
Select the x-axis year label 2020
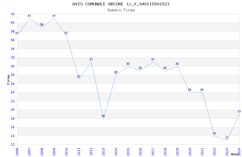(190, 152)
